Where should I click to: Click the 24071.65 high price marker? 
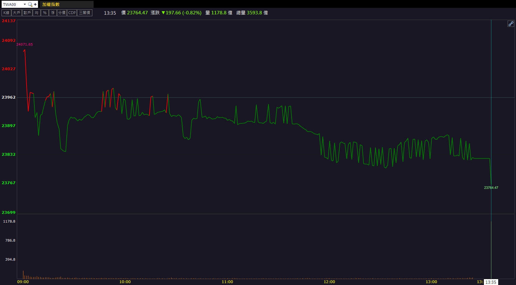pyautogui.click(x=25, y=44)
